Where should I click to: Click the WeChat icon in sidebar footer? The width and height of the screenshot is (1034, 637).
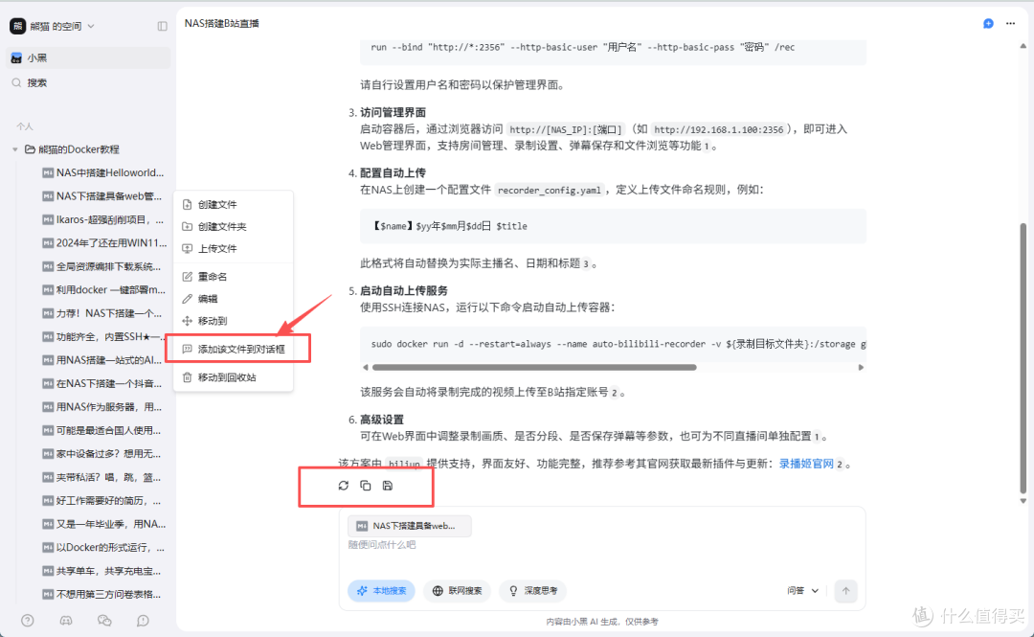click(x=104, y=621)
